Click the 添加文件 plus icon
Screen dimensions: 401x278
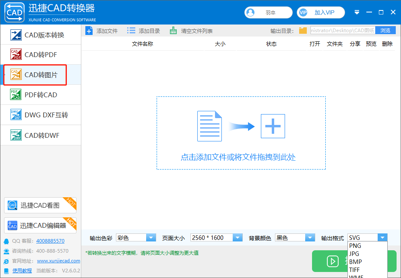click(89, 31)
